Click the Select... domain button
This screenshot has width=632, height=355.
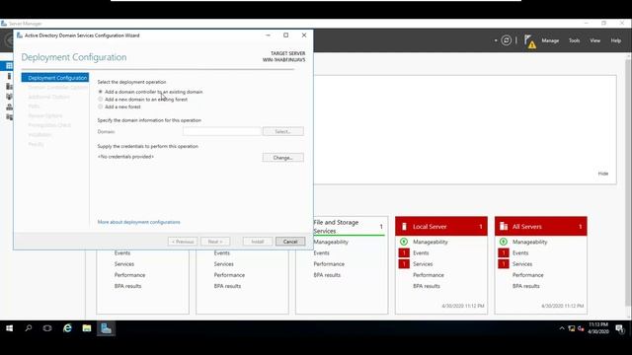tap(283, 131)
